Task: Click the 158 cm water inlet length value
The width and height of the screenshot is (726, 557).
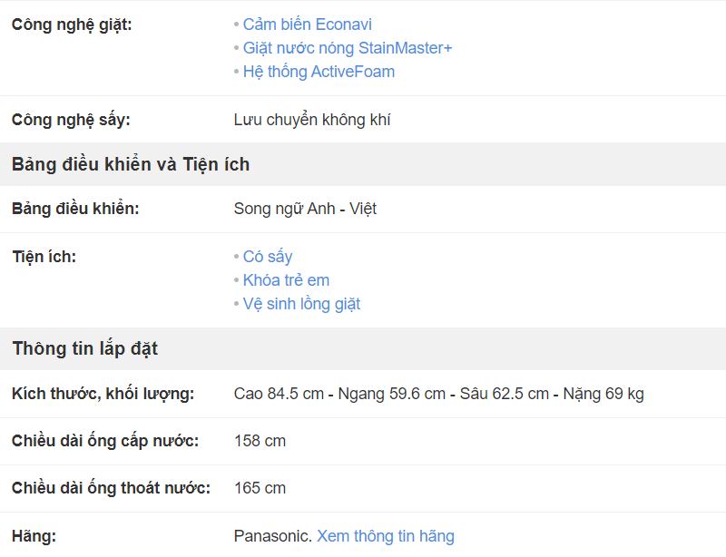Action: click(260, 441)
